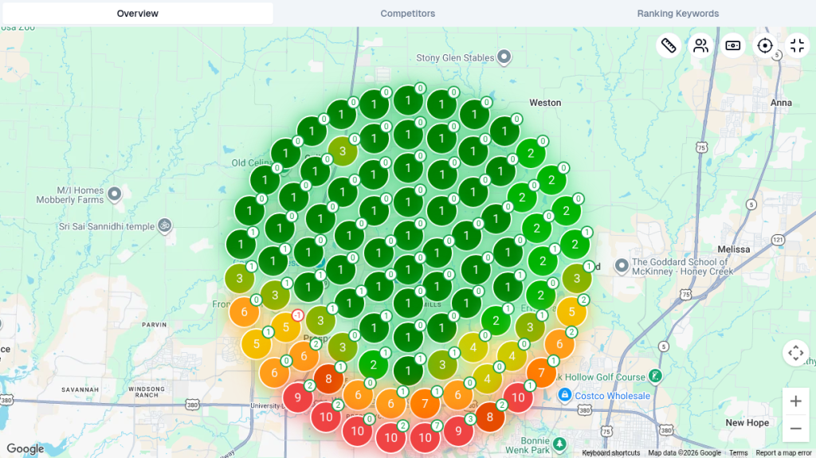Click the Sri Sai Sannidhi temple marker
The width and height of the screenshot is (816, 458).
point(164,226)
